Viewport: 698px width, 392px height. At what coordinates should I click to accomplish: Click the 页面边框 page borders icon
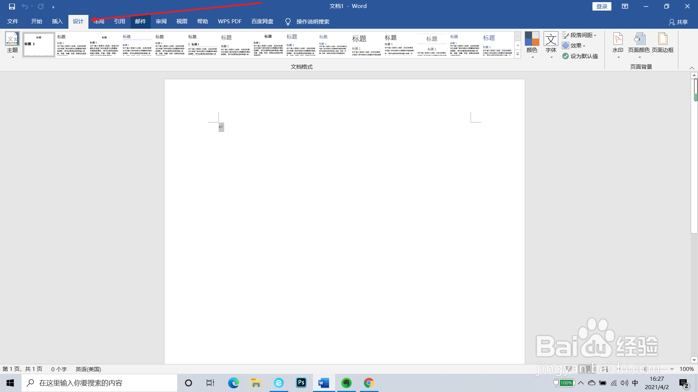(x=663, y=43)
